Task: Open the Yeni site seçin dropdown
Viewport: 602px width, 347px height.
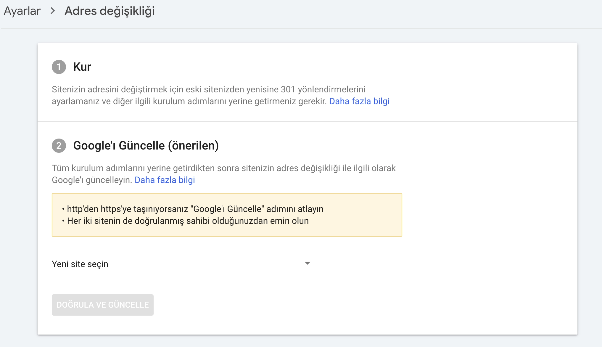Action: coord(183,264)
